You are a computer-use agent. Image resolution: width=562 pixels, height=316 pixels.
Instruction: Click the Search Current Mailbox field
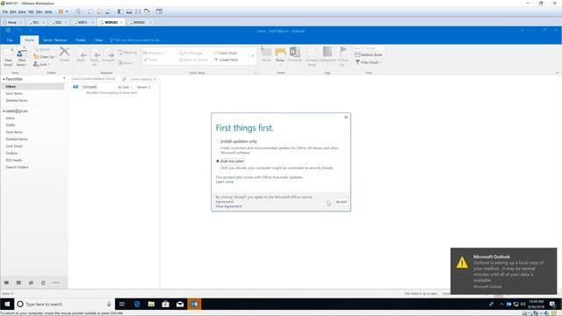coord(96,79)
